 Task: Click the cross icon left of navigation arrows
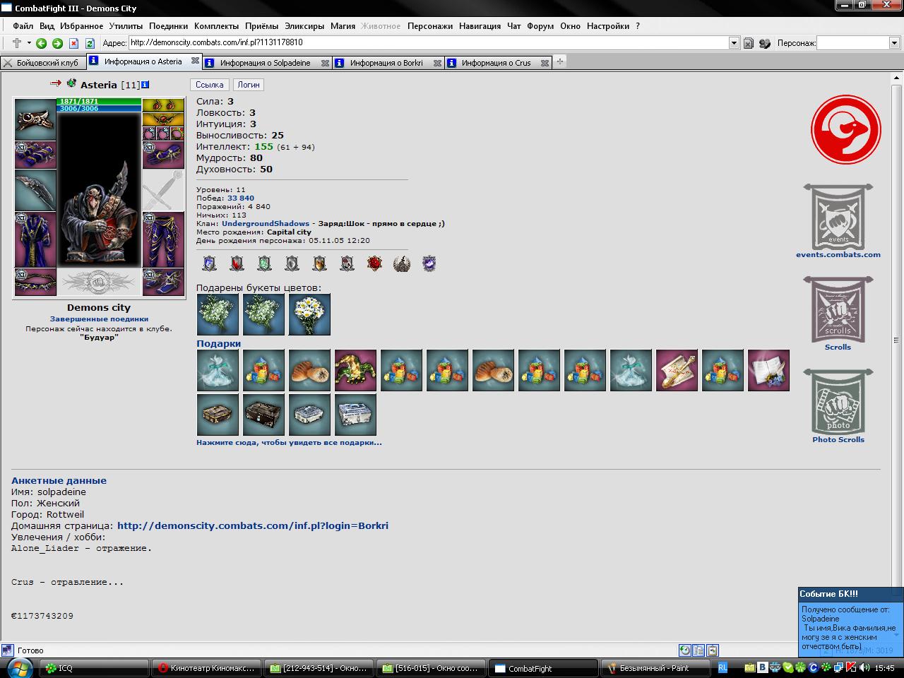(x=17, y=43)
